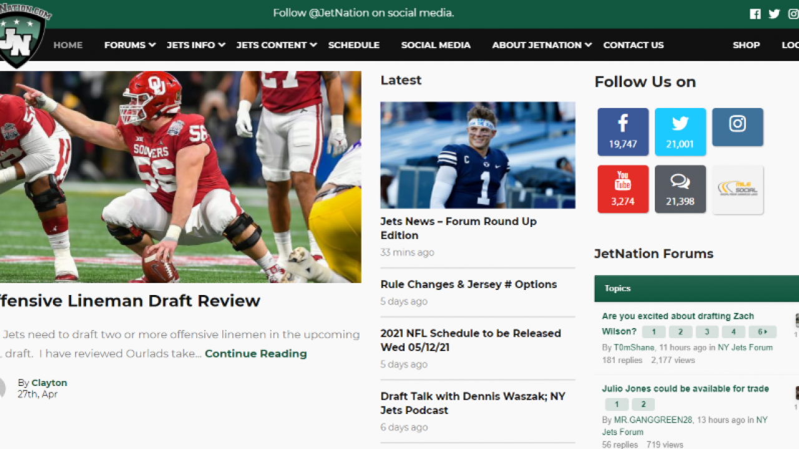This screenshot has height=449, width=799.
Task: Open the Contact Us menu item
Action: pos(633,45)
